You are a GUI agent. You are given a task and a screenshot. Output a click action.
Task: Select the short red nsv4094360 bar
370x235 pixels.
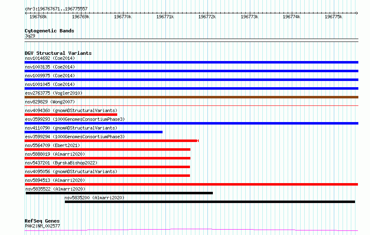click(x=71, y=115)
